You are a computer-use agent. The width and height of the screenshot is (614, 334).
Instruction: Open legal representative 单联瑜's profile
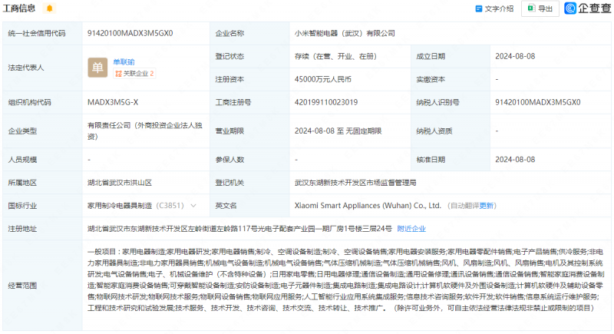(124, 61)
